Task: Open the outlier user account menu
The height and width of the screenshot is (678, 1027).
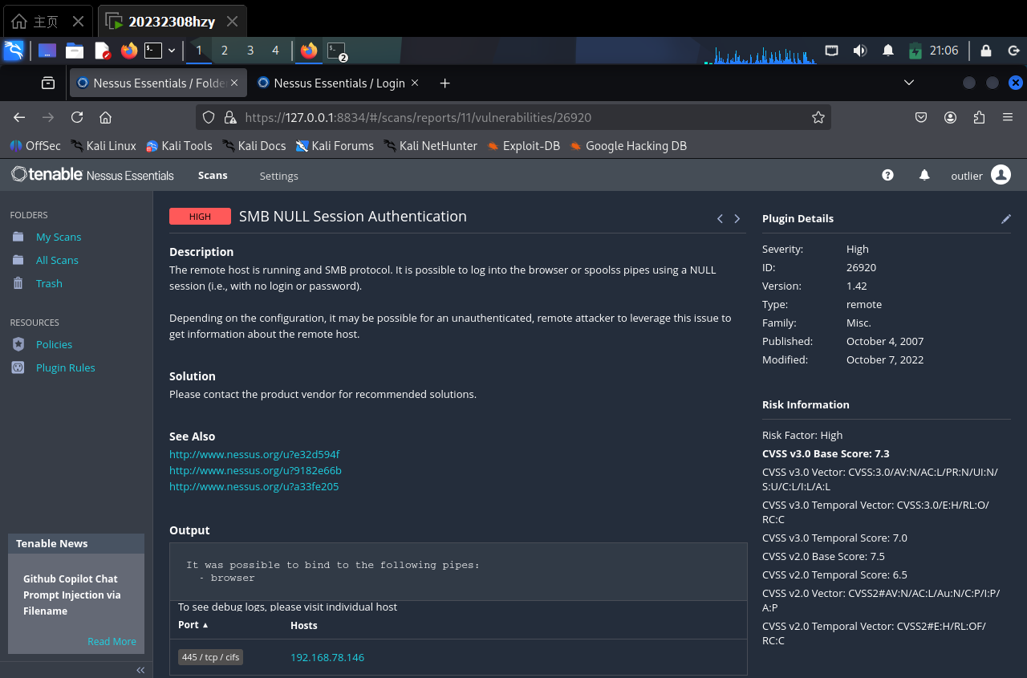Action: click(x=980, y=175)
